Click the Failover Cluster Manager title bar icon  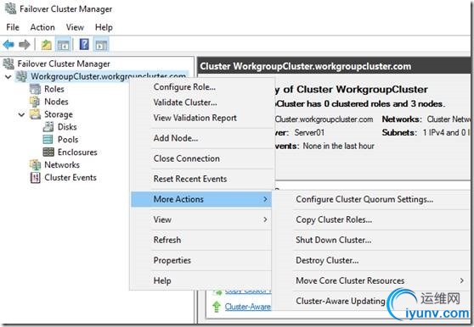(x=10, y=8)
